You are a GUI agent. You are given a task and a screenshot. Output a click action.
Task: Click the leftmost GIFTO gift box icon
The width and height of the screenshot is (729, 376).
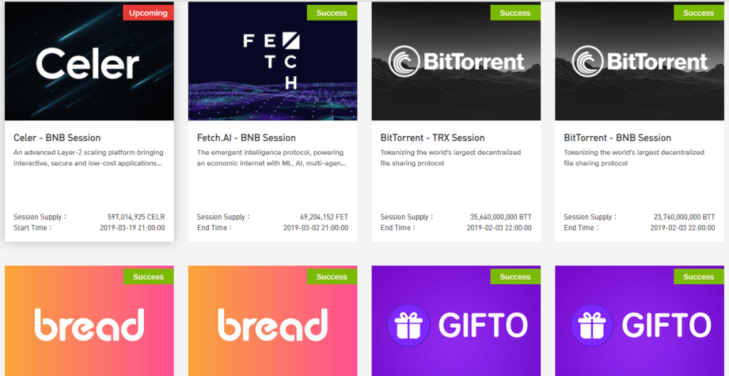(408, 325)
